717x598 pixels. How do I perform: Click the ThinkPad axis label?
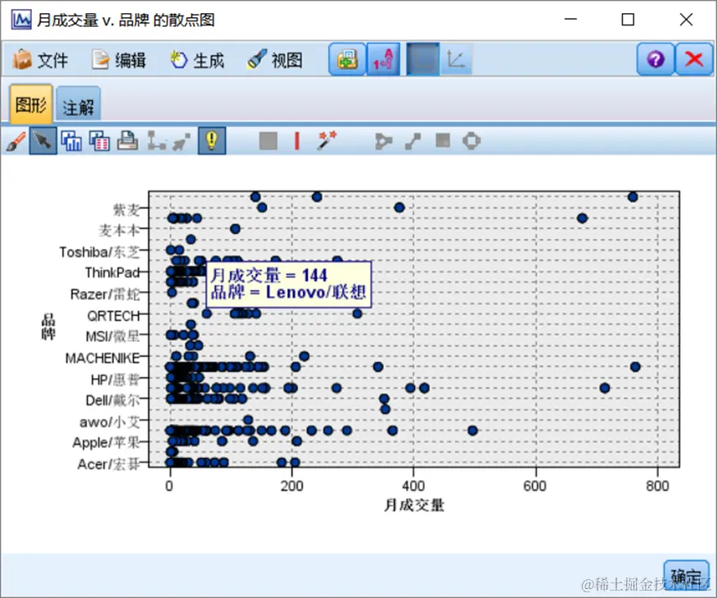[x=112, y=273]
